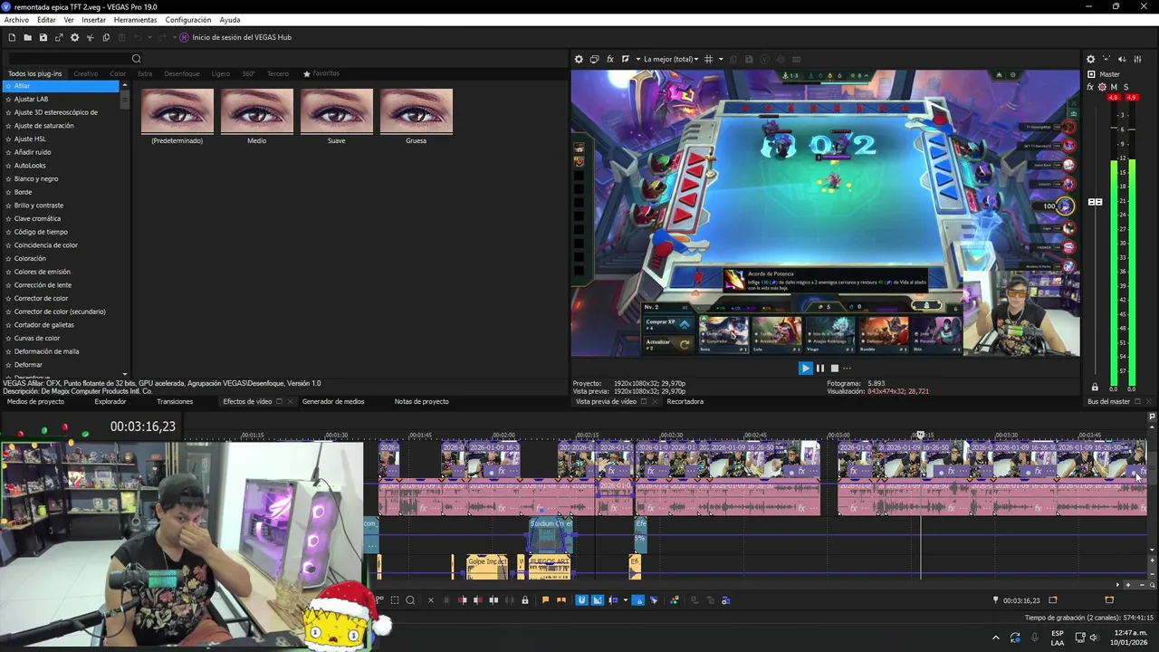Toggle Lock Envelopes to Events button
The width and height of the screenshot is (1159, 652).
tap(638, 599)
